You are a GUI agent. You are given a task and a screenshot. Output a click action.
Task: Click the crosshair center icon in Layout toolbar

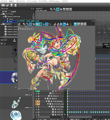pyautogui.click(x=19, y=24)
